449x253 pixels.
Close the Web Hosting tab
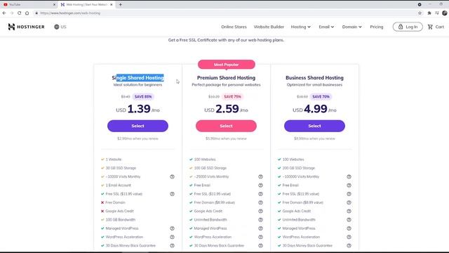(112, 5)
